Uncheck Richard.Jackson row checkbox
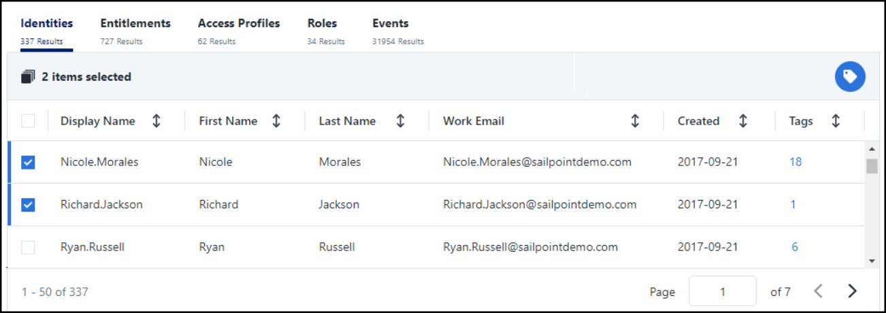The image size is (886, 313). (28, 204)
